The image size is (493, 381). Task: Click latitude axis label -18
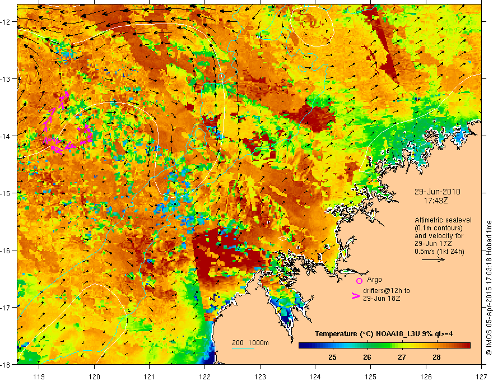tap(6, 364)
